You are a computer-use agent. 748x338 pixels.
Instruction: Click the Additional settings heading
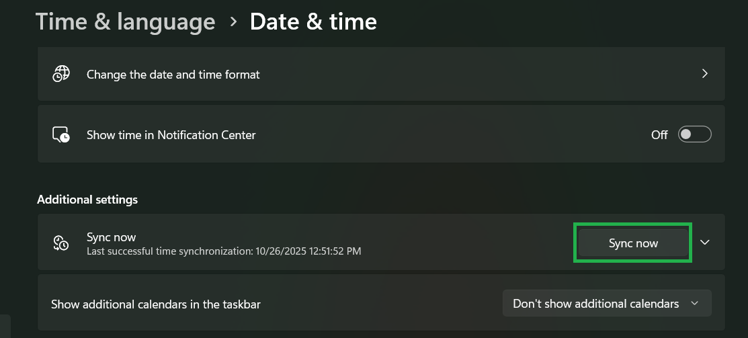pos(87,200)
